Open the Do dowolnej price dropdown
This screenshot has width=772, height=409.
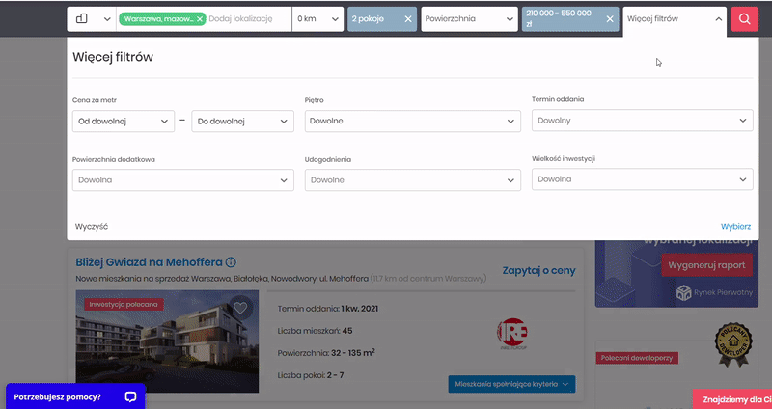click(243, 122)
